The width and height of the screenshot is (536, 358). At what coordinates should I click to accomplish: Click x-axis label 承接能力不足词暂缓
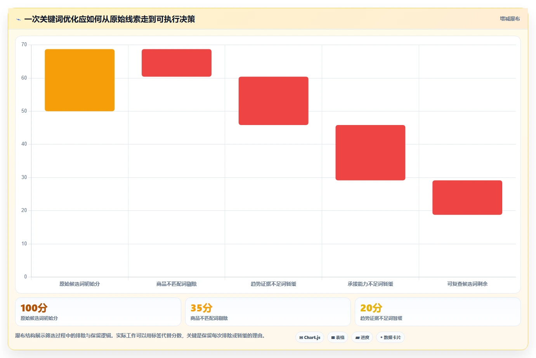click(x=370, y=284)
